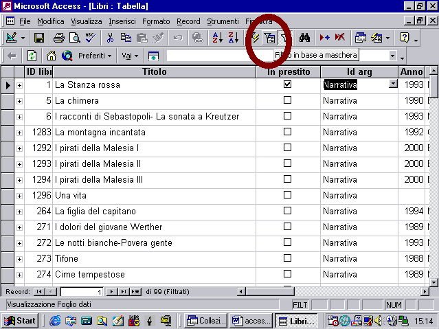Click the filter by form icon
The width and height of the screenshot is (439, 329).
[x=269, y=38]
